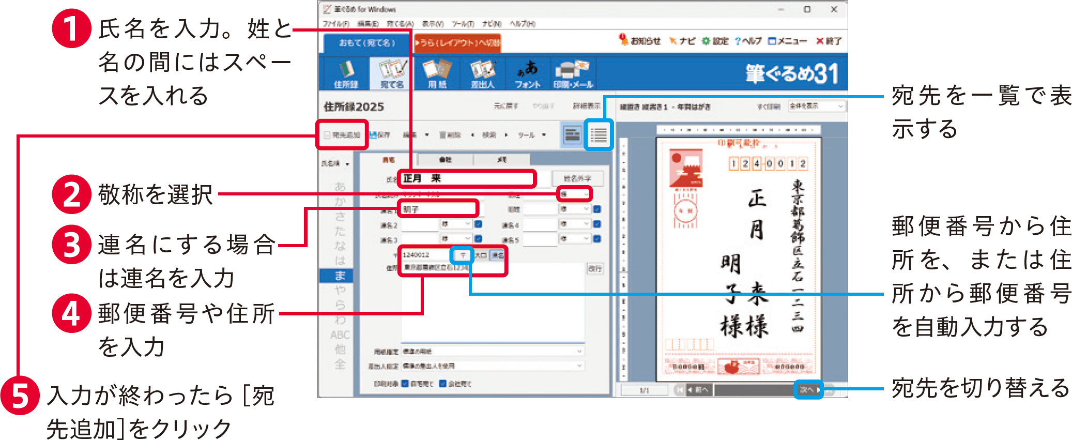
Task: Switch to card form view icon
Action: (572, 134)
